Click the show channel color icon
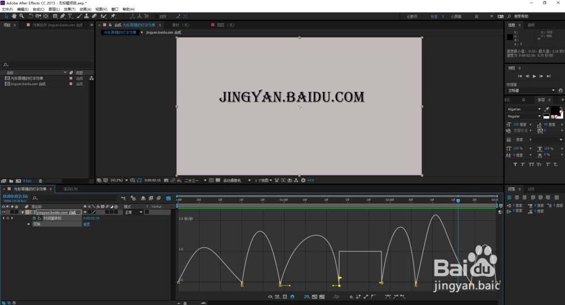 179,180
